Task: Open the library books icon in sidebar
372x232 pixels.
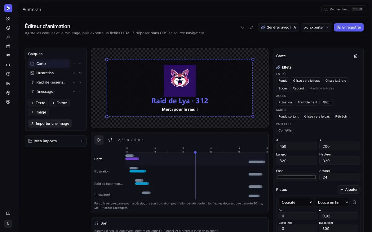Action: click(x=8, y=84)
